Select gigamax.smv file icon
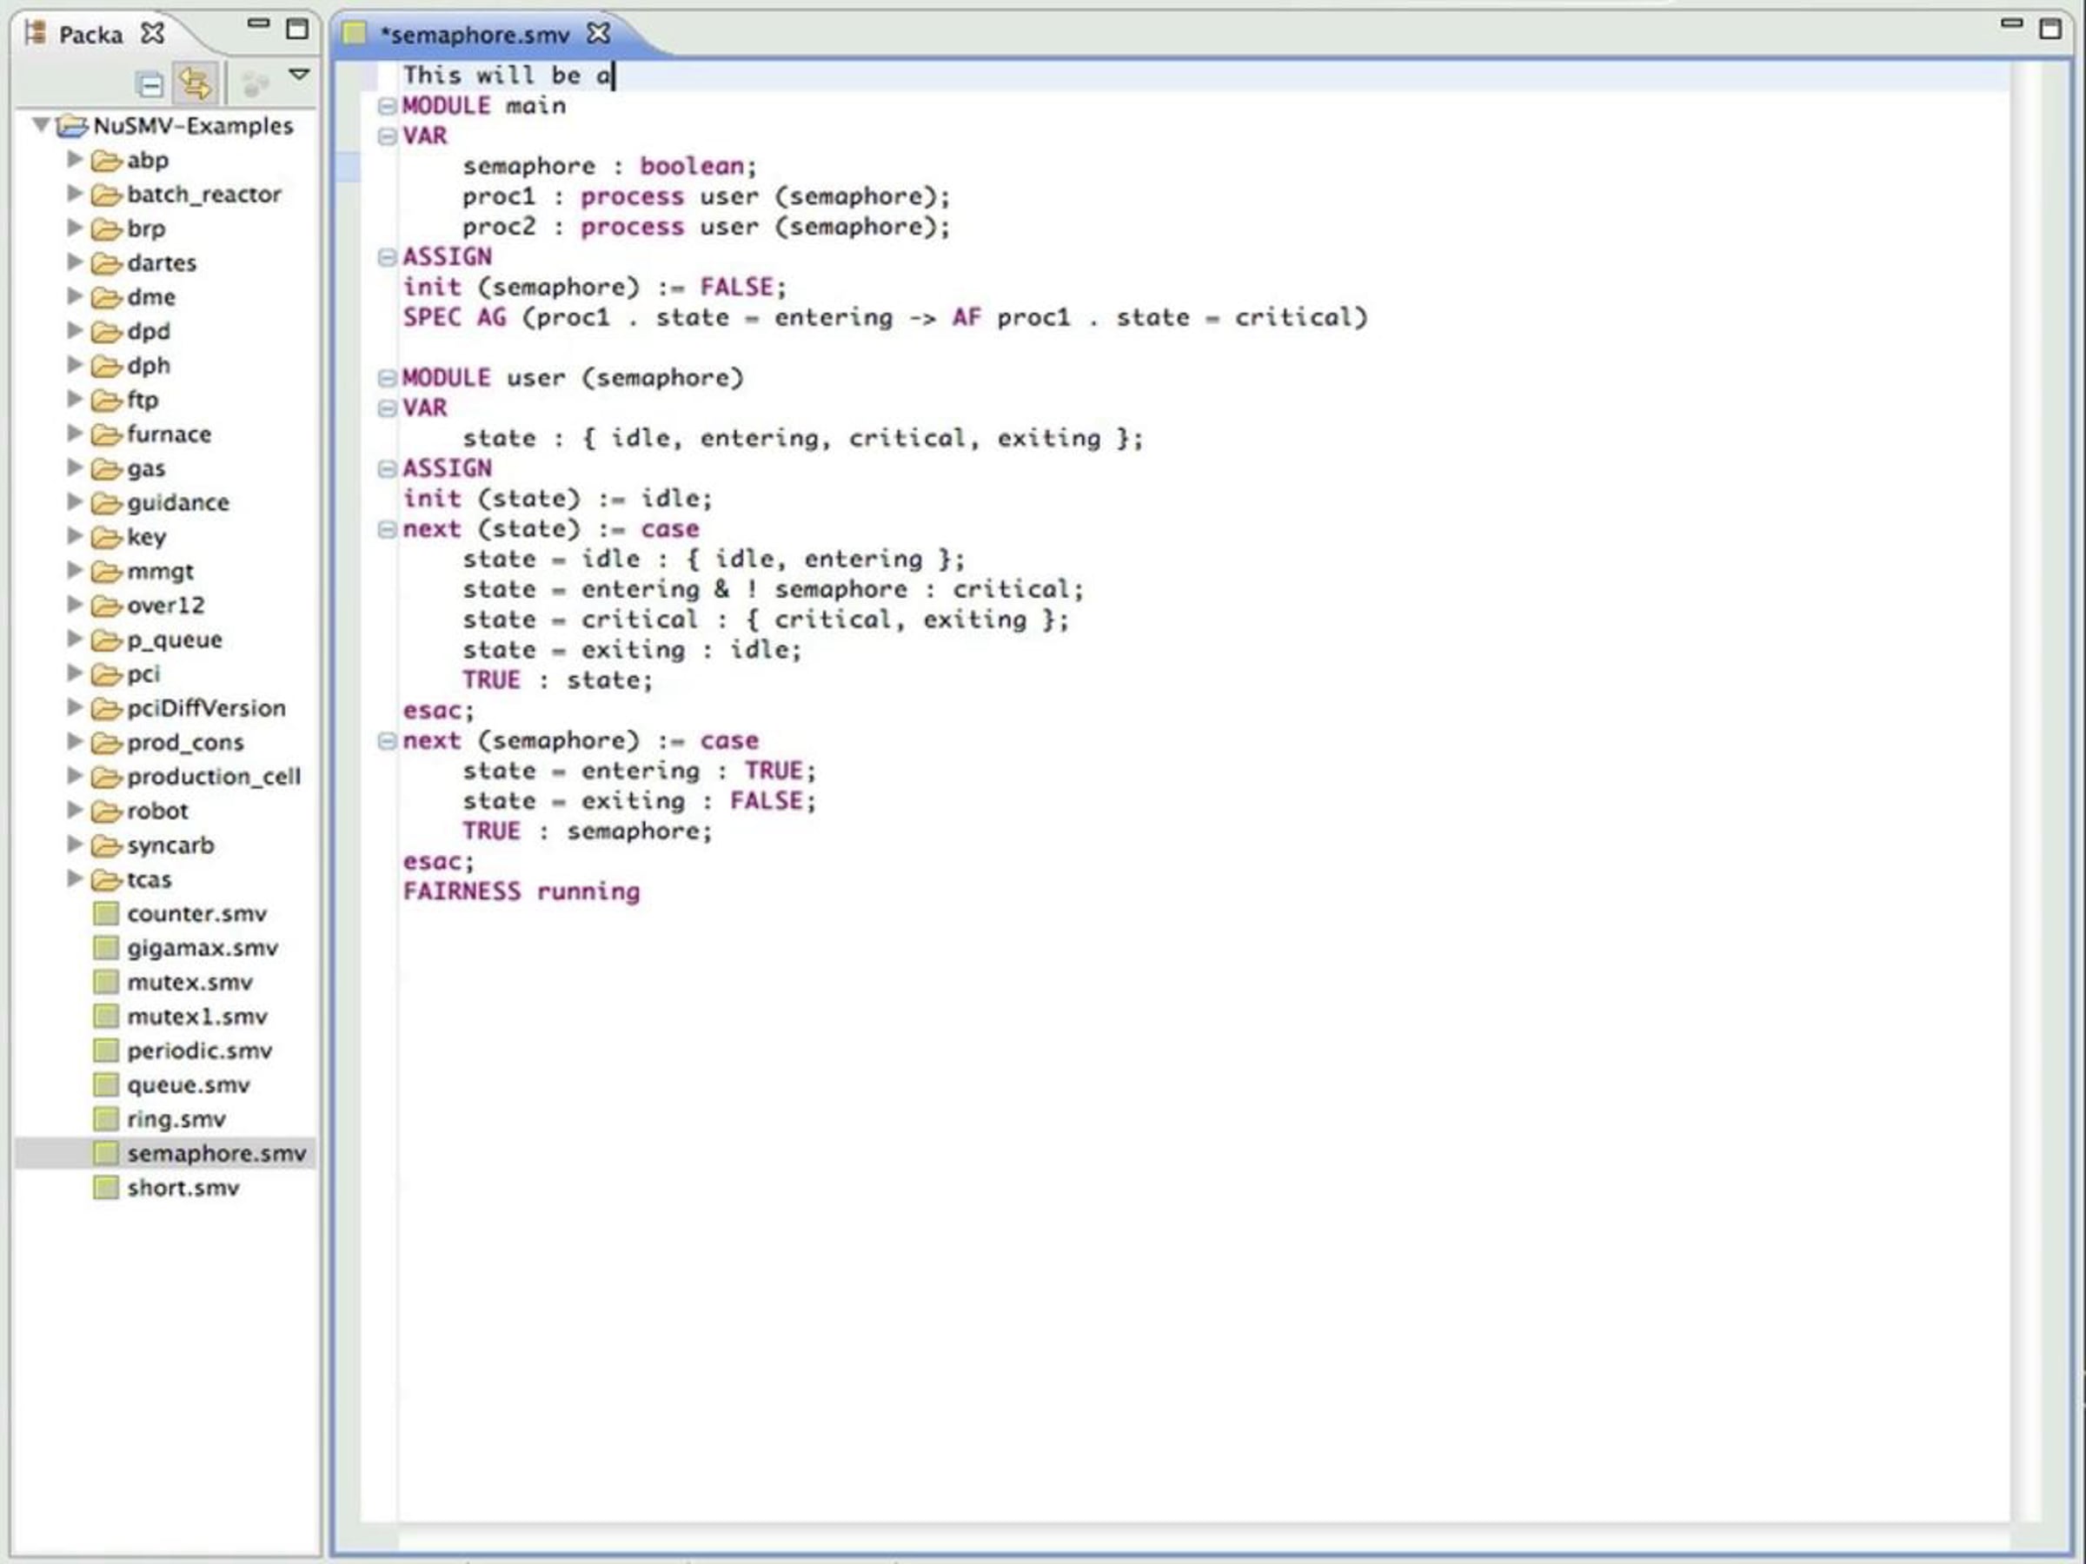 (106, 947)
